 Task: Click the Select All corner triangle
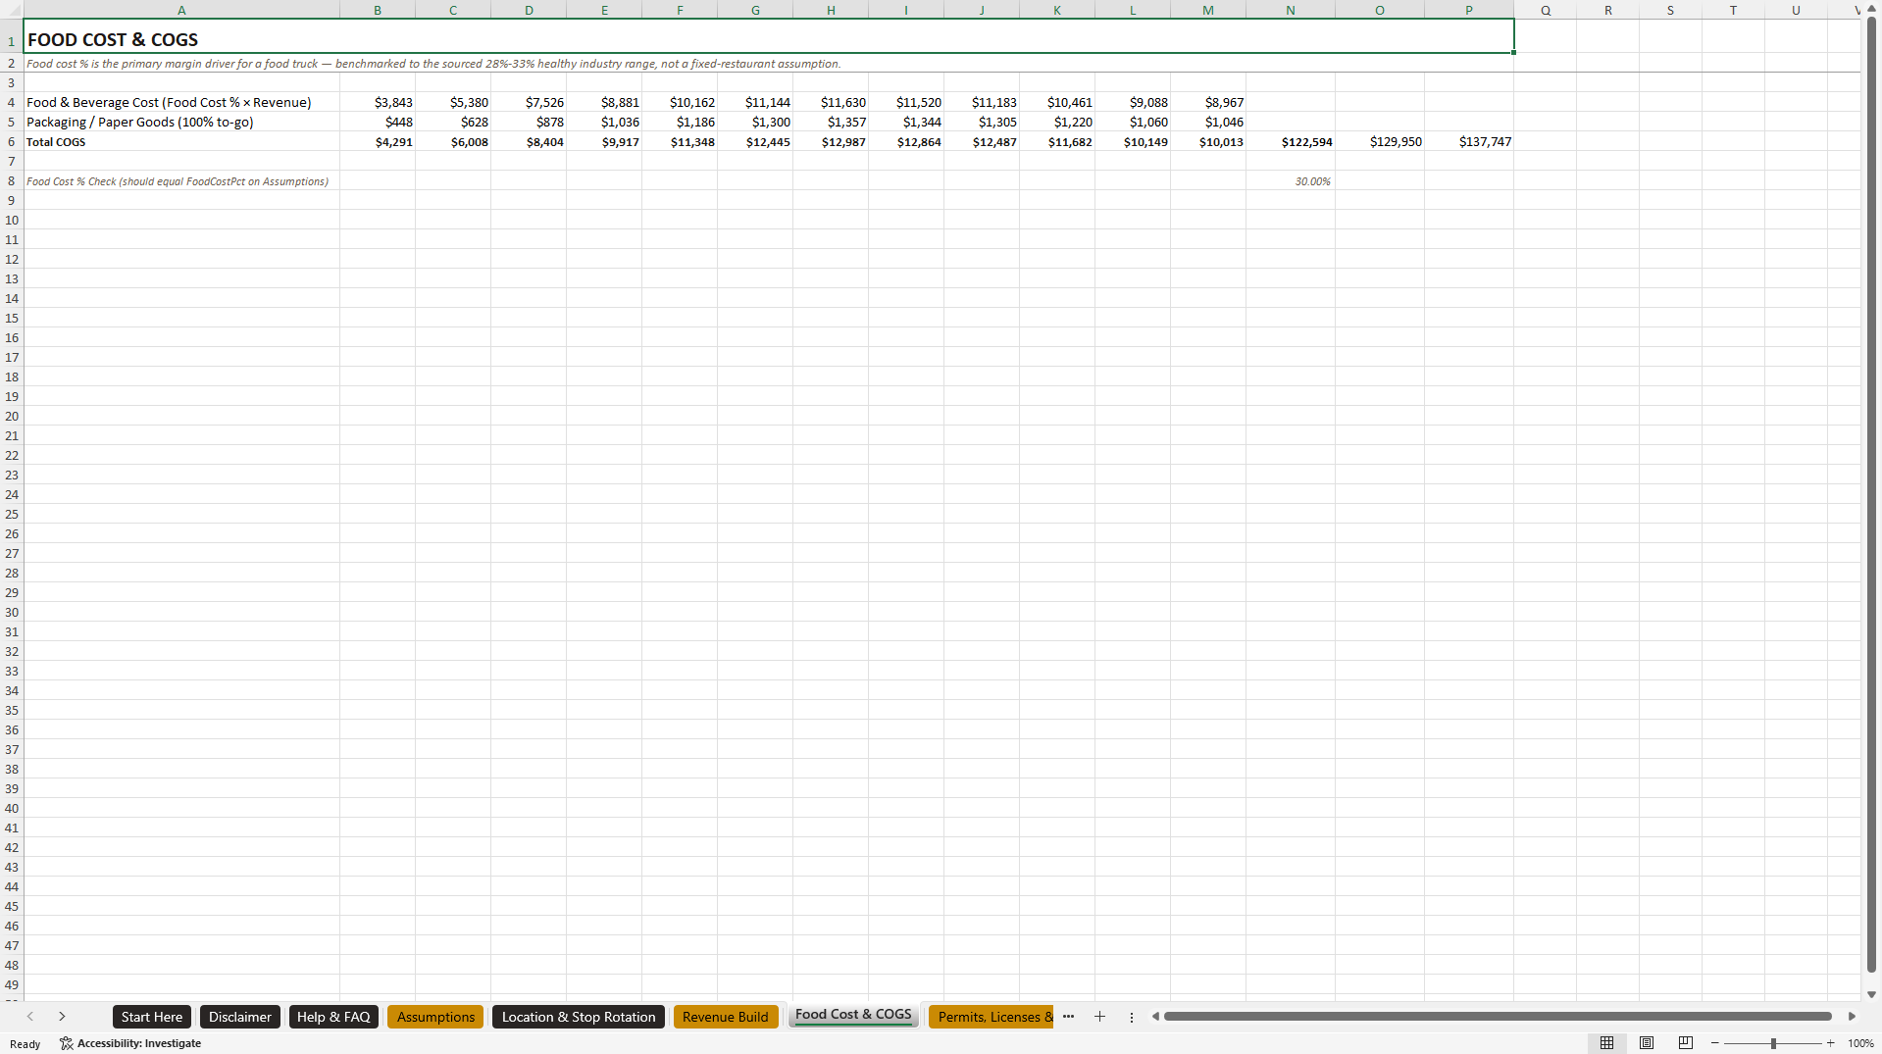tap(12, 10)
